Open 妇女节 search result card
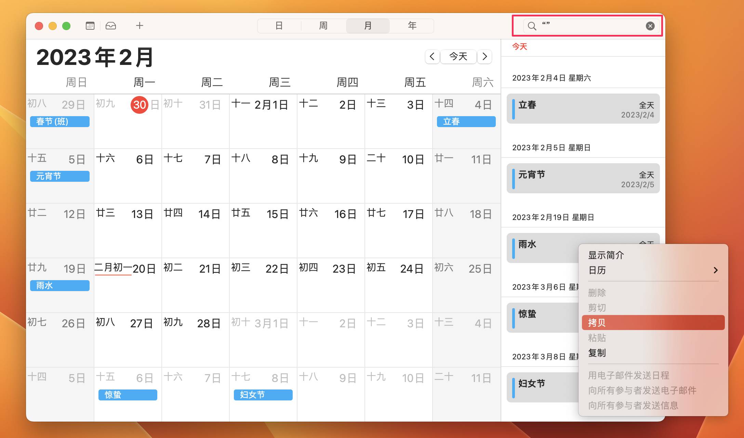744x438 pixels. pyautogui.click(x=542, y=387)
